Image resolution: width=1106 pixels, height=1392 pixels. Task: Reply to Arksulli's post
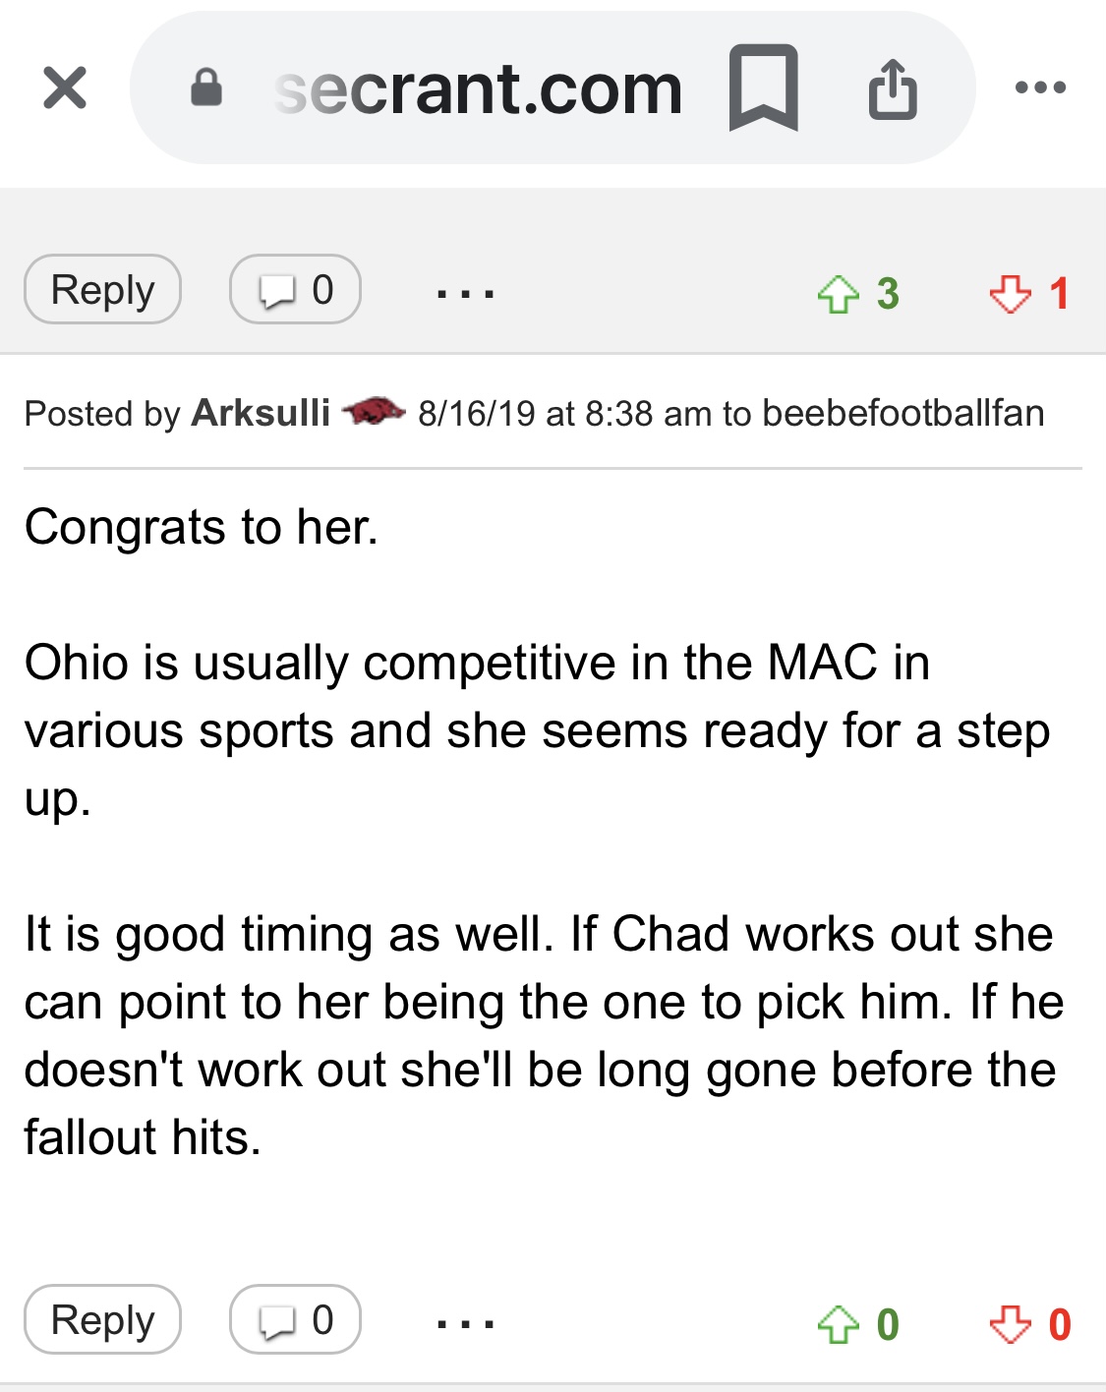(x=102, y=1320)
